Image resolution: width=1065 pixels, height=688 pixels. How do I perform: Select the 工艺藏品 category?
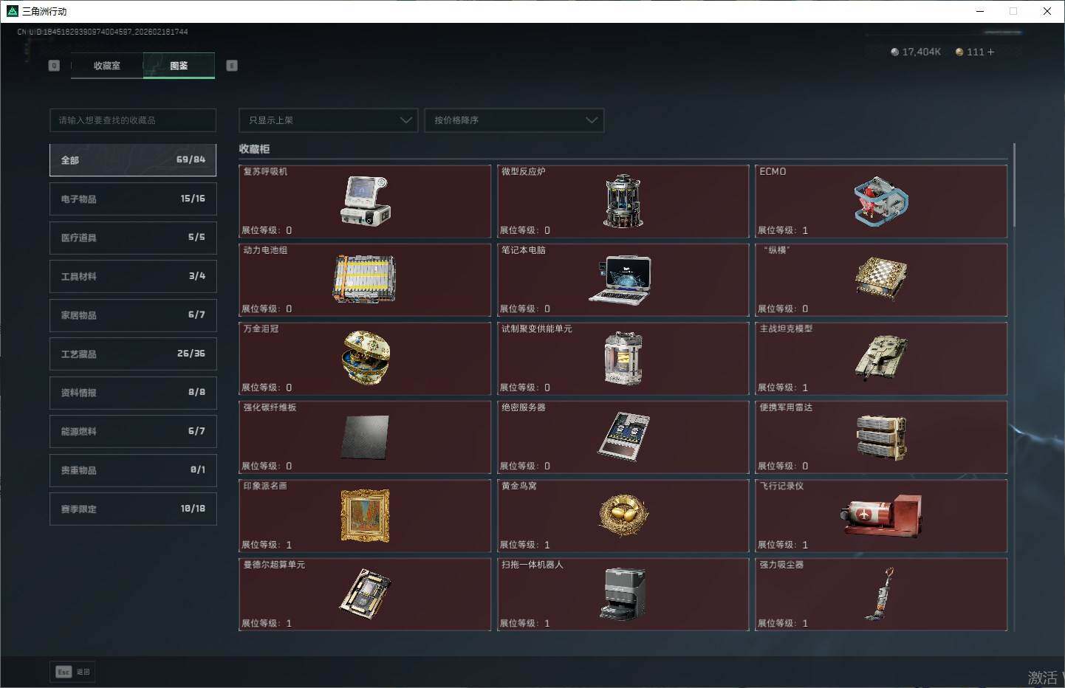[133, 354]
